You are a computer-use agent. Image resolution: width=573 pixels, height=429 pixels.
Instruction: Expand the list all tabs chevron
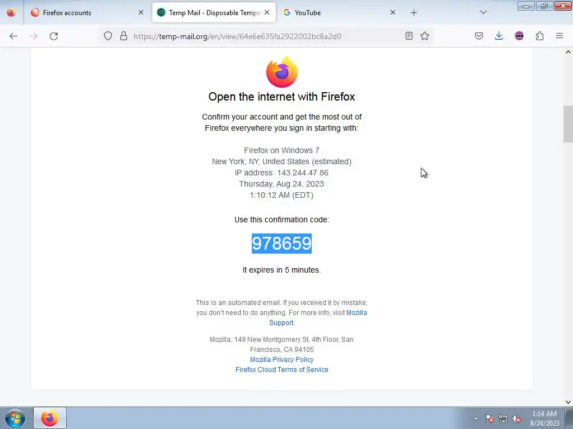click(483, 12)
